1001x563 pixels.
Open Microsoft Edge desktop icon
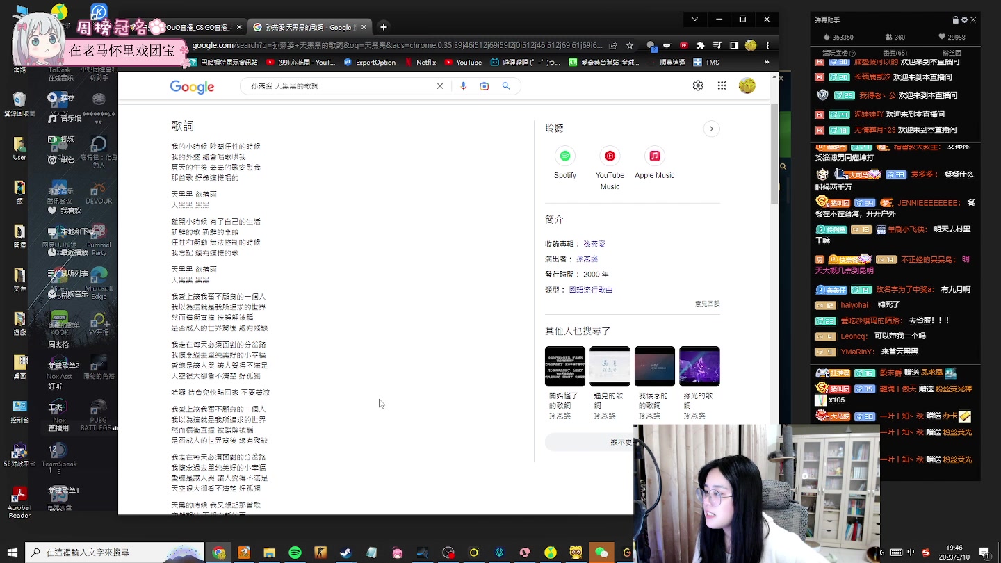tap(99, 282)
